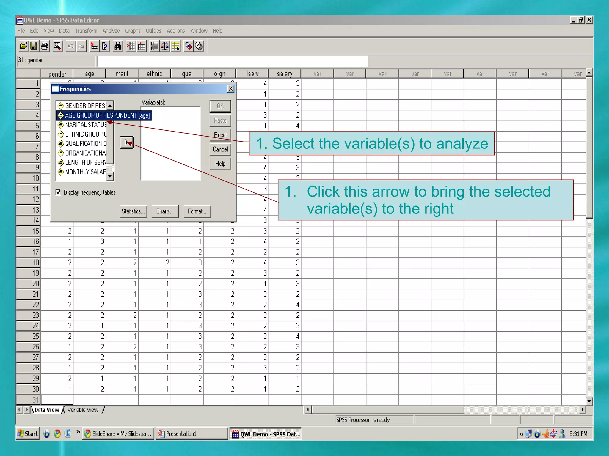The height and width of the screenshot is (456, 609).
Task: Click the Undo toolbar icon
Action: pos(71,46)
